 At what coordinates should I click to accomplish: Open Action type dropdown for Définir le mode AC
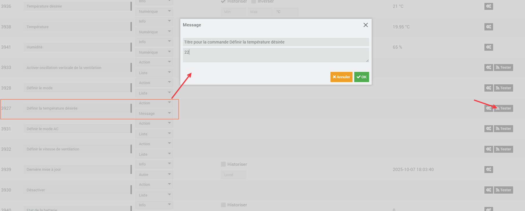pos(154,123)
